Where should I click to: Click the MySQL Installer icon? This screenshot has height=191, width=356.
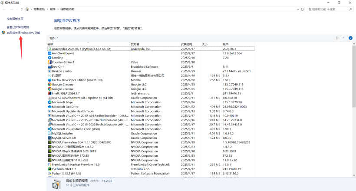coord(49,134)
